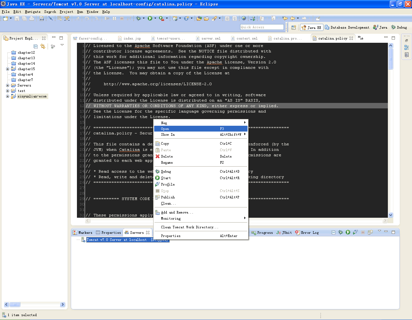Open the Back history dropdown arrow
412x320 pixels.
tap(298, 18)
